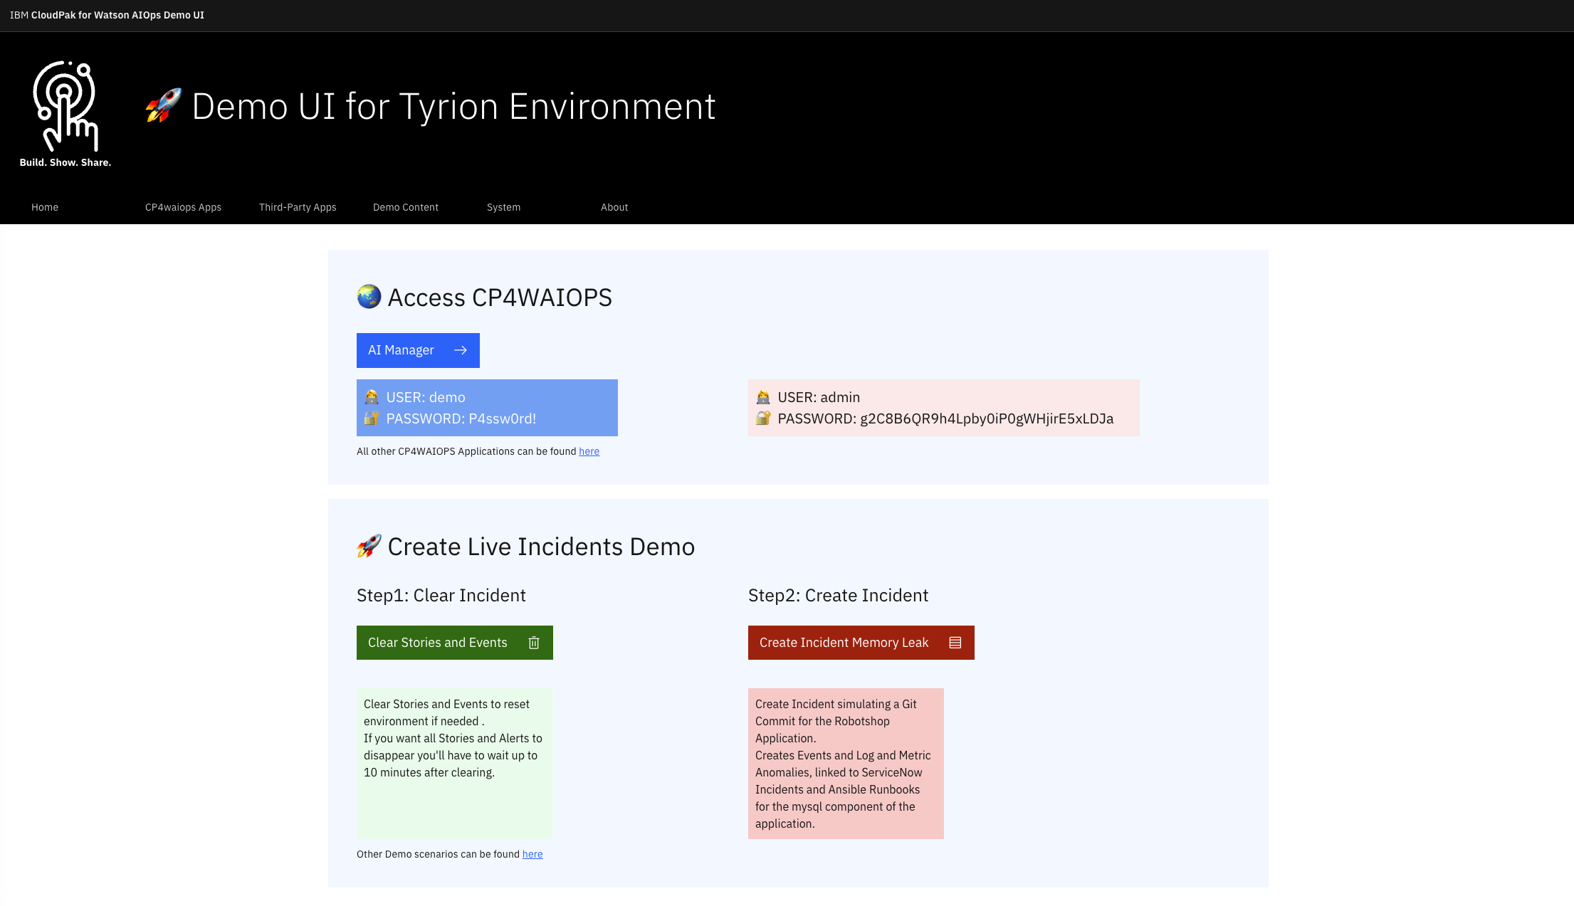Click the globe icon next to Access CP4WAIOPS
Viewport: 1574px width, 906px height.
tap(369, 297)
